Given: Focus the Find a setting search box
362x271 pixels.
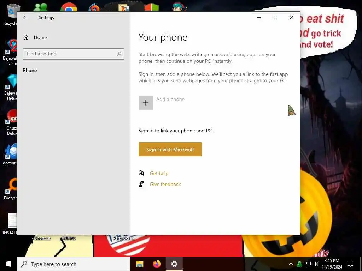Looking at the screenshot, I should 74,54.
